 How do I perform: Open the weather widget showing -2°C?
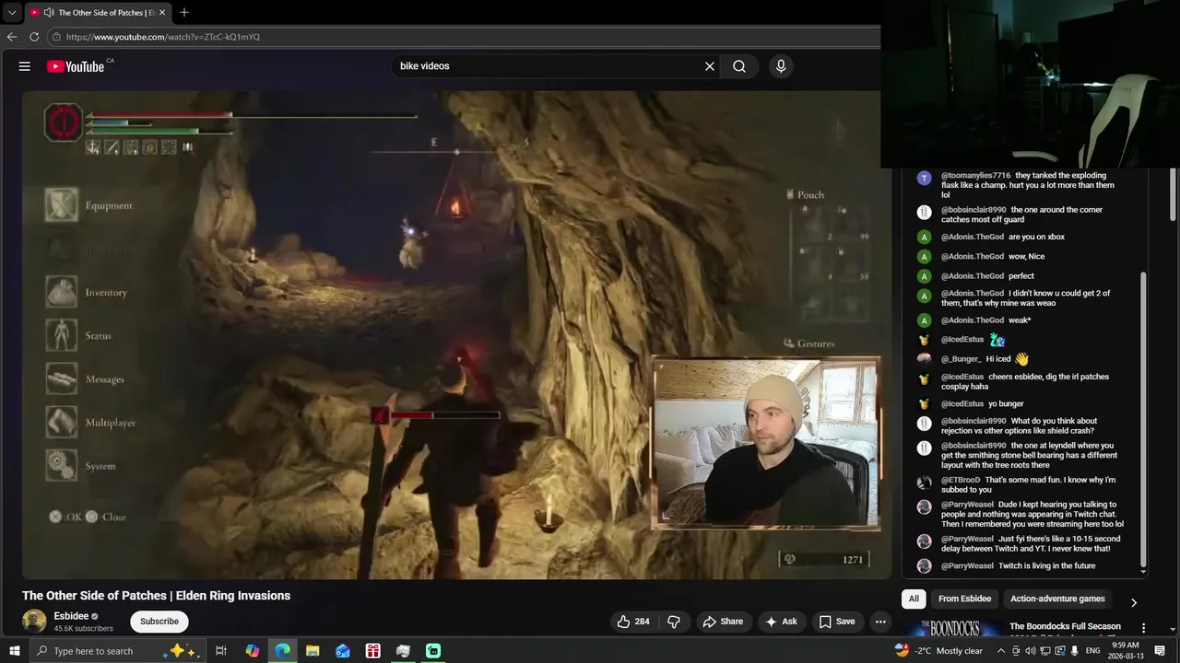(938, 651)
